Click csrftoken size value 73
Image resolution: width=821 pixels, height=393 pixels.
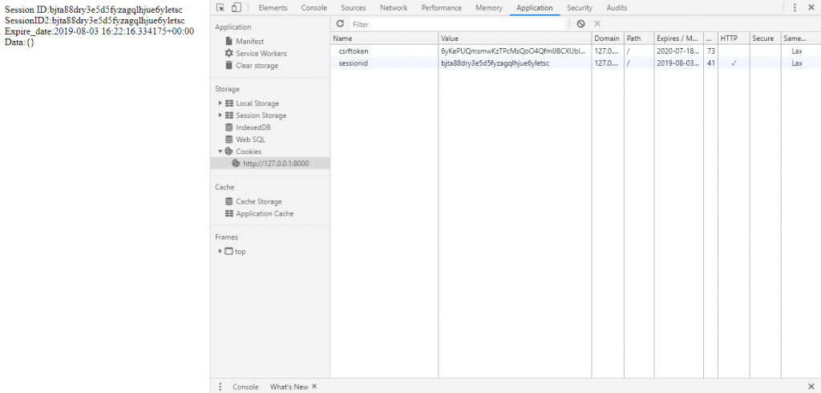[711, 51]
